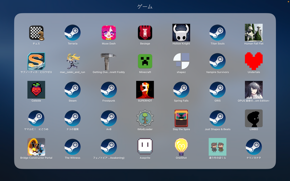The width and height of the screenshot is (290, 181).
Task: Launch OneShot
Action: click(x=181, y=147)
